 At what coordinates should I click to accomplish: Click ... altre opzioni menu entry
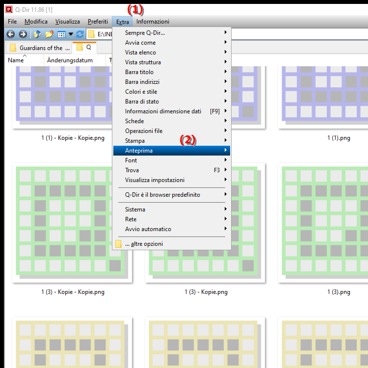[x=172, y=244]
